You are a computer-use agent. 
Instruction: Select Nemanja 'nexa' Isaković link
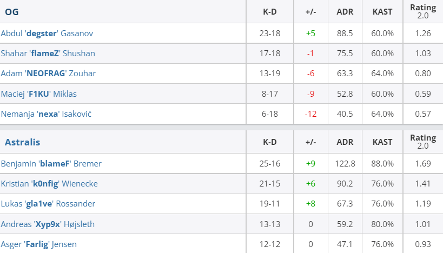(x=46, y=114)
